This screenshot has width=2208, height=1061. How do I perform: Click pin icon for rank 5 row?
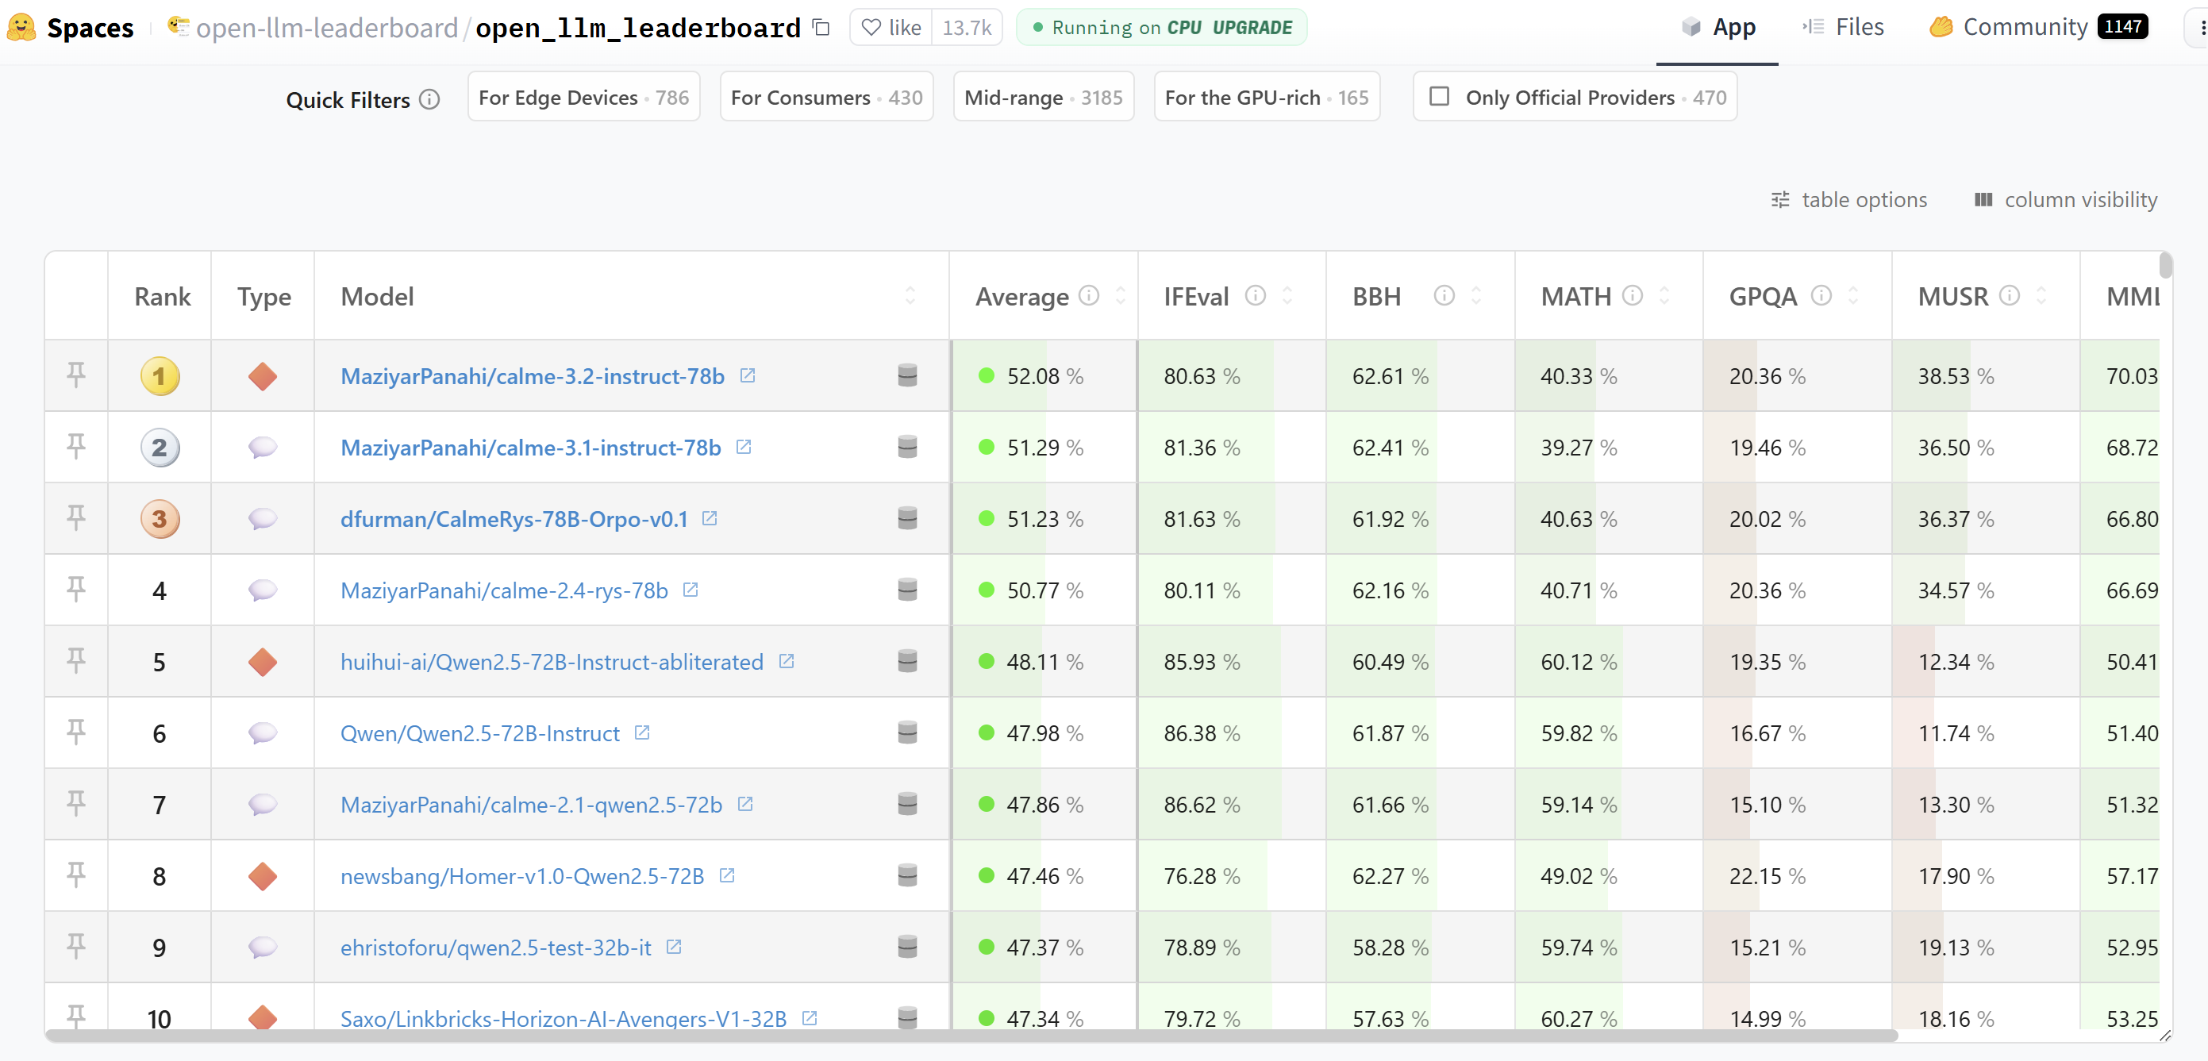pyautogui.click(x=75, y=660)
